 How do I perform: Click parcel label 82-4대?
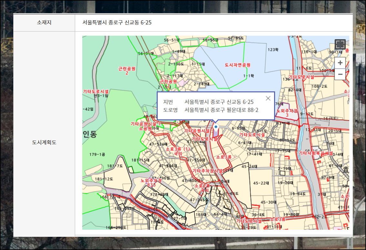[295, 90]
